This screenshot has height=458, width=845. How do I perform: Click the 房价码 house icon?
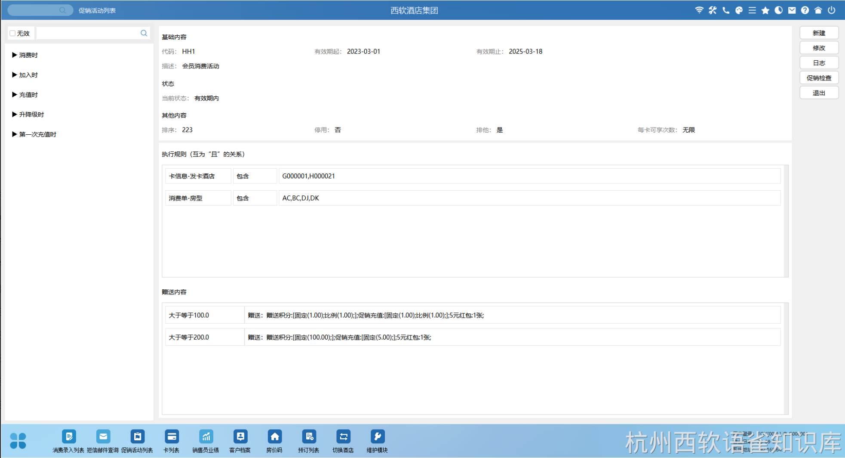(x=274, y=437)
